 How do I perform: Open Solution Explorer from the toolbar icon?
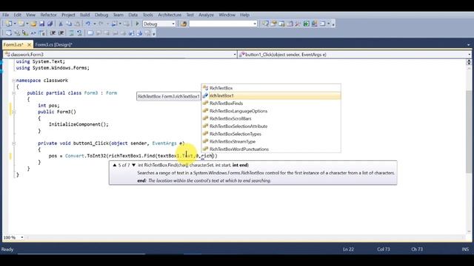coord(265,24)
